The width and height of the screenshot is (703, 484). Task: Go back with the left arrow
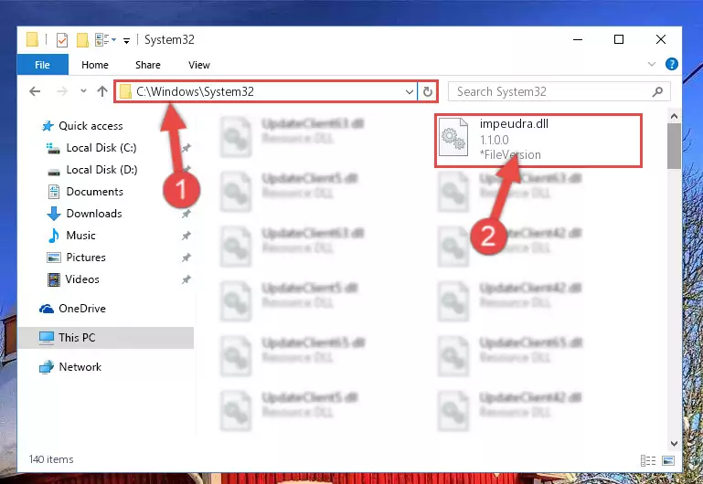pos(35,92)
